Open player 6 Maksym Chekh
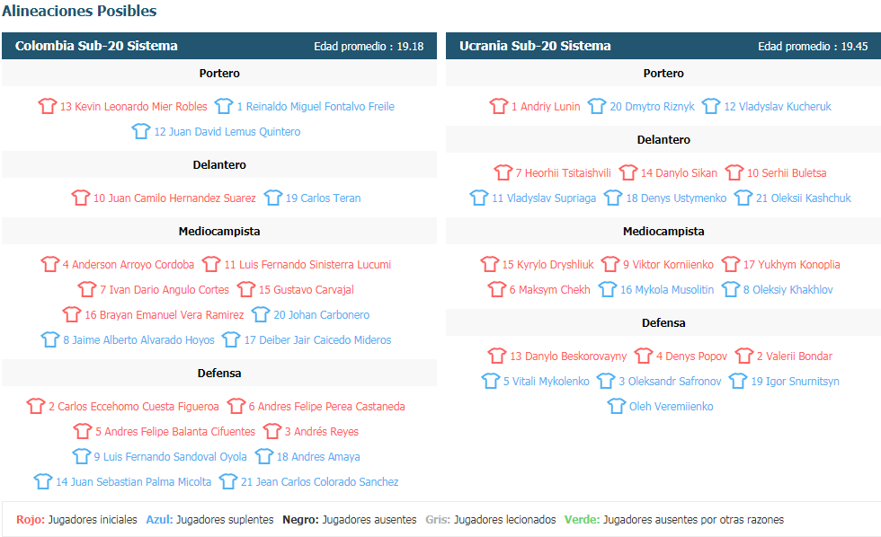This screenshot has height=537, width=881. click(549, 289)
